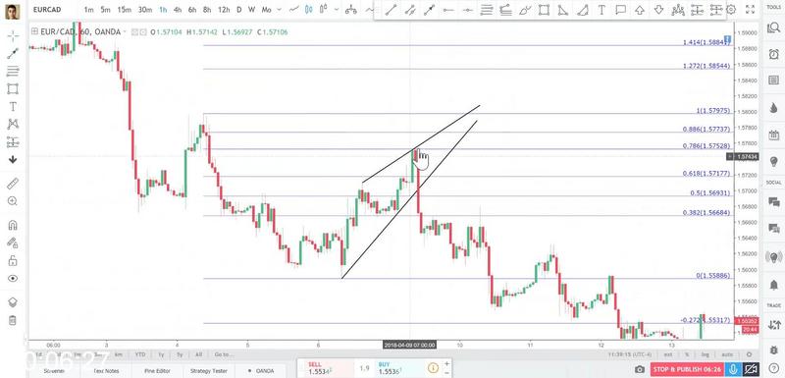This screenshot has width=785, height=378.
Task: Select the trend line tool in left sidebar
Action: point(13,53)
